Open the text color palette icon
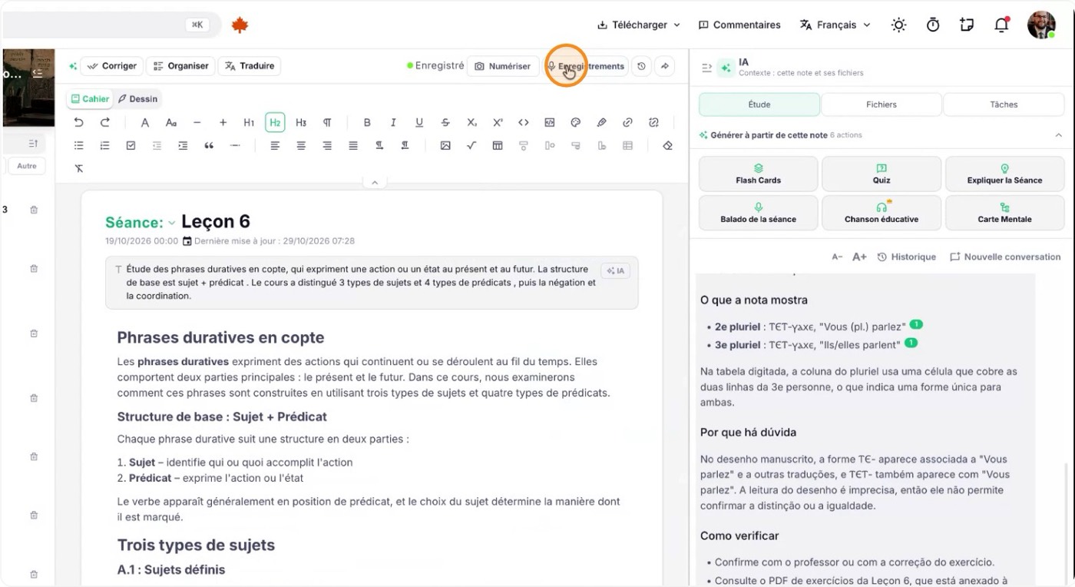This screenshot has width=1075, height=587. coord(575,122)
